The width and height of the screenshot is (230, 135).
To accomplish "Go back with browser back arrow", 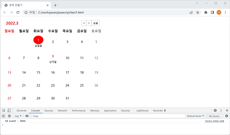I will pyautogui.click(x=5, y=13).
